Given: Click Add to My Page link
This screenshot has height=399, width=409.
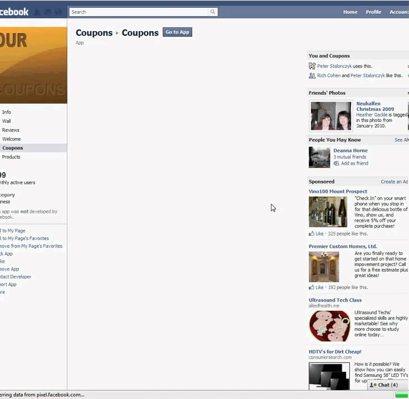Looking at the screenshot, I should click(x=13, y=231).
